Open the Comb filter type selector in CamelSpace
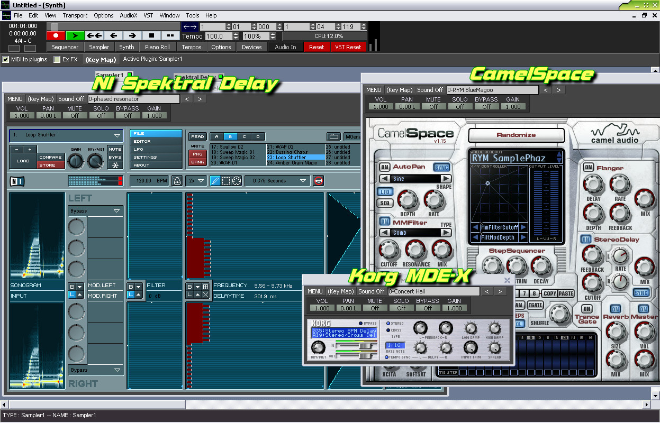 coord(415,233)
